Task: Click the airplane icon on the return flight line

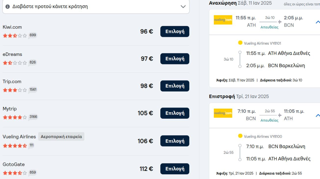Action: [x=280, y=115]
